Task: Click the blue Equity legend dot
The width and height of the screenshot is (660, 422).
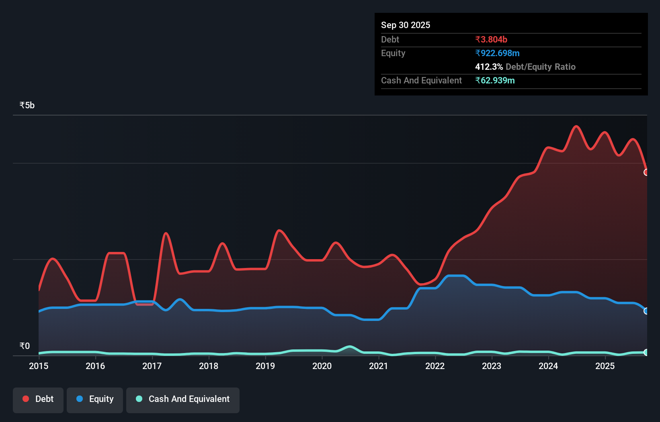Action: point(80,398)
